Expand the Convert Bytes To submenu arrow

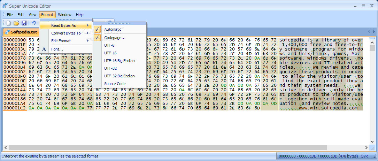click(88, 33)
